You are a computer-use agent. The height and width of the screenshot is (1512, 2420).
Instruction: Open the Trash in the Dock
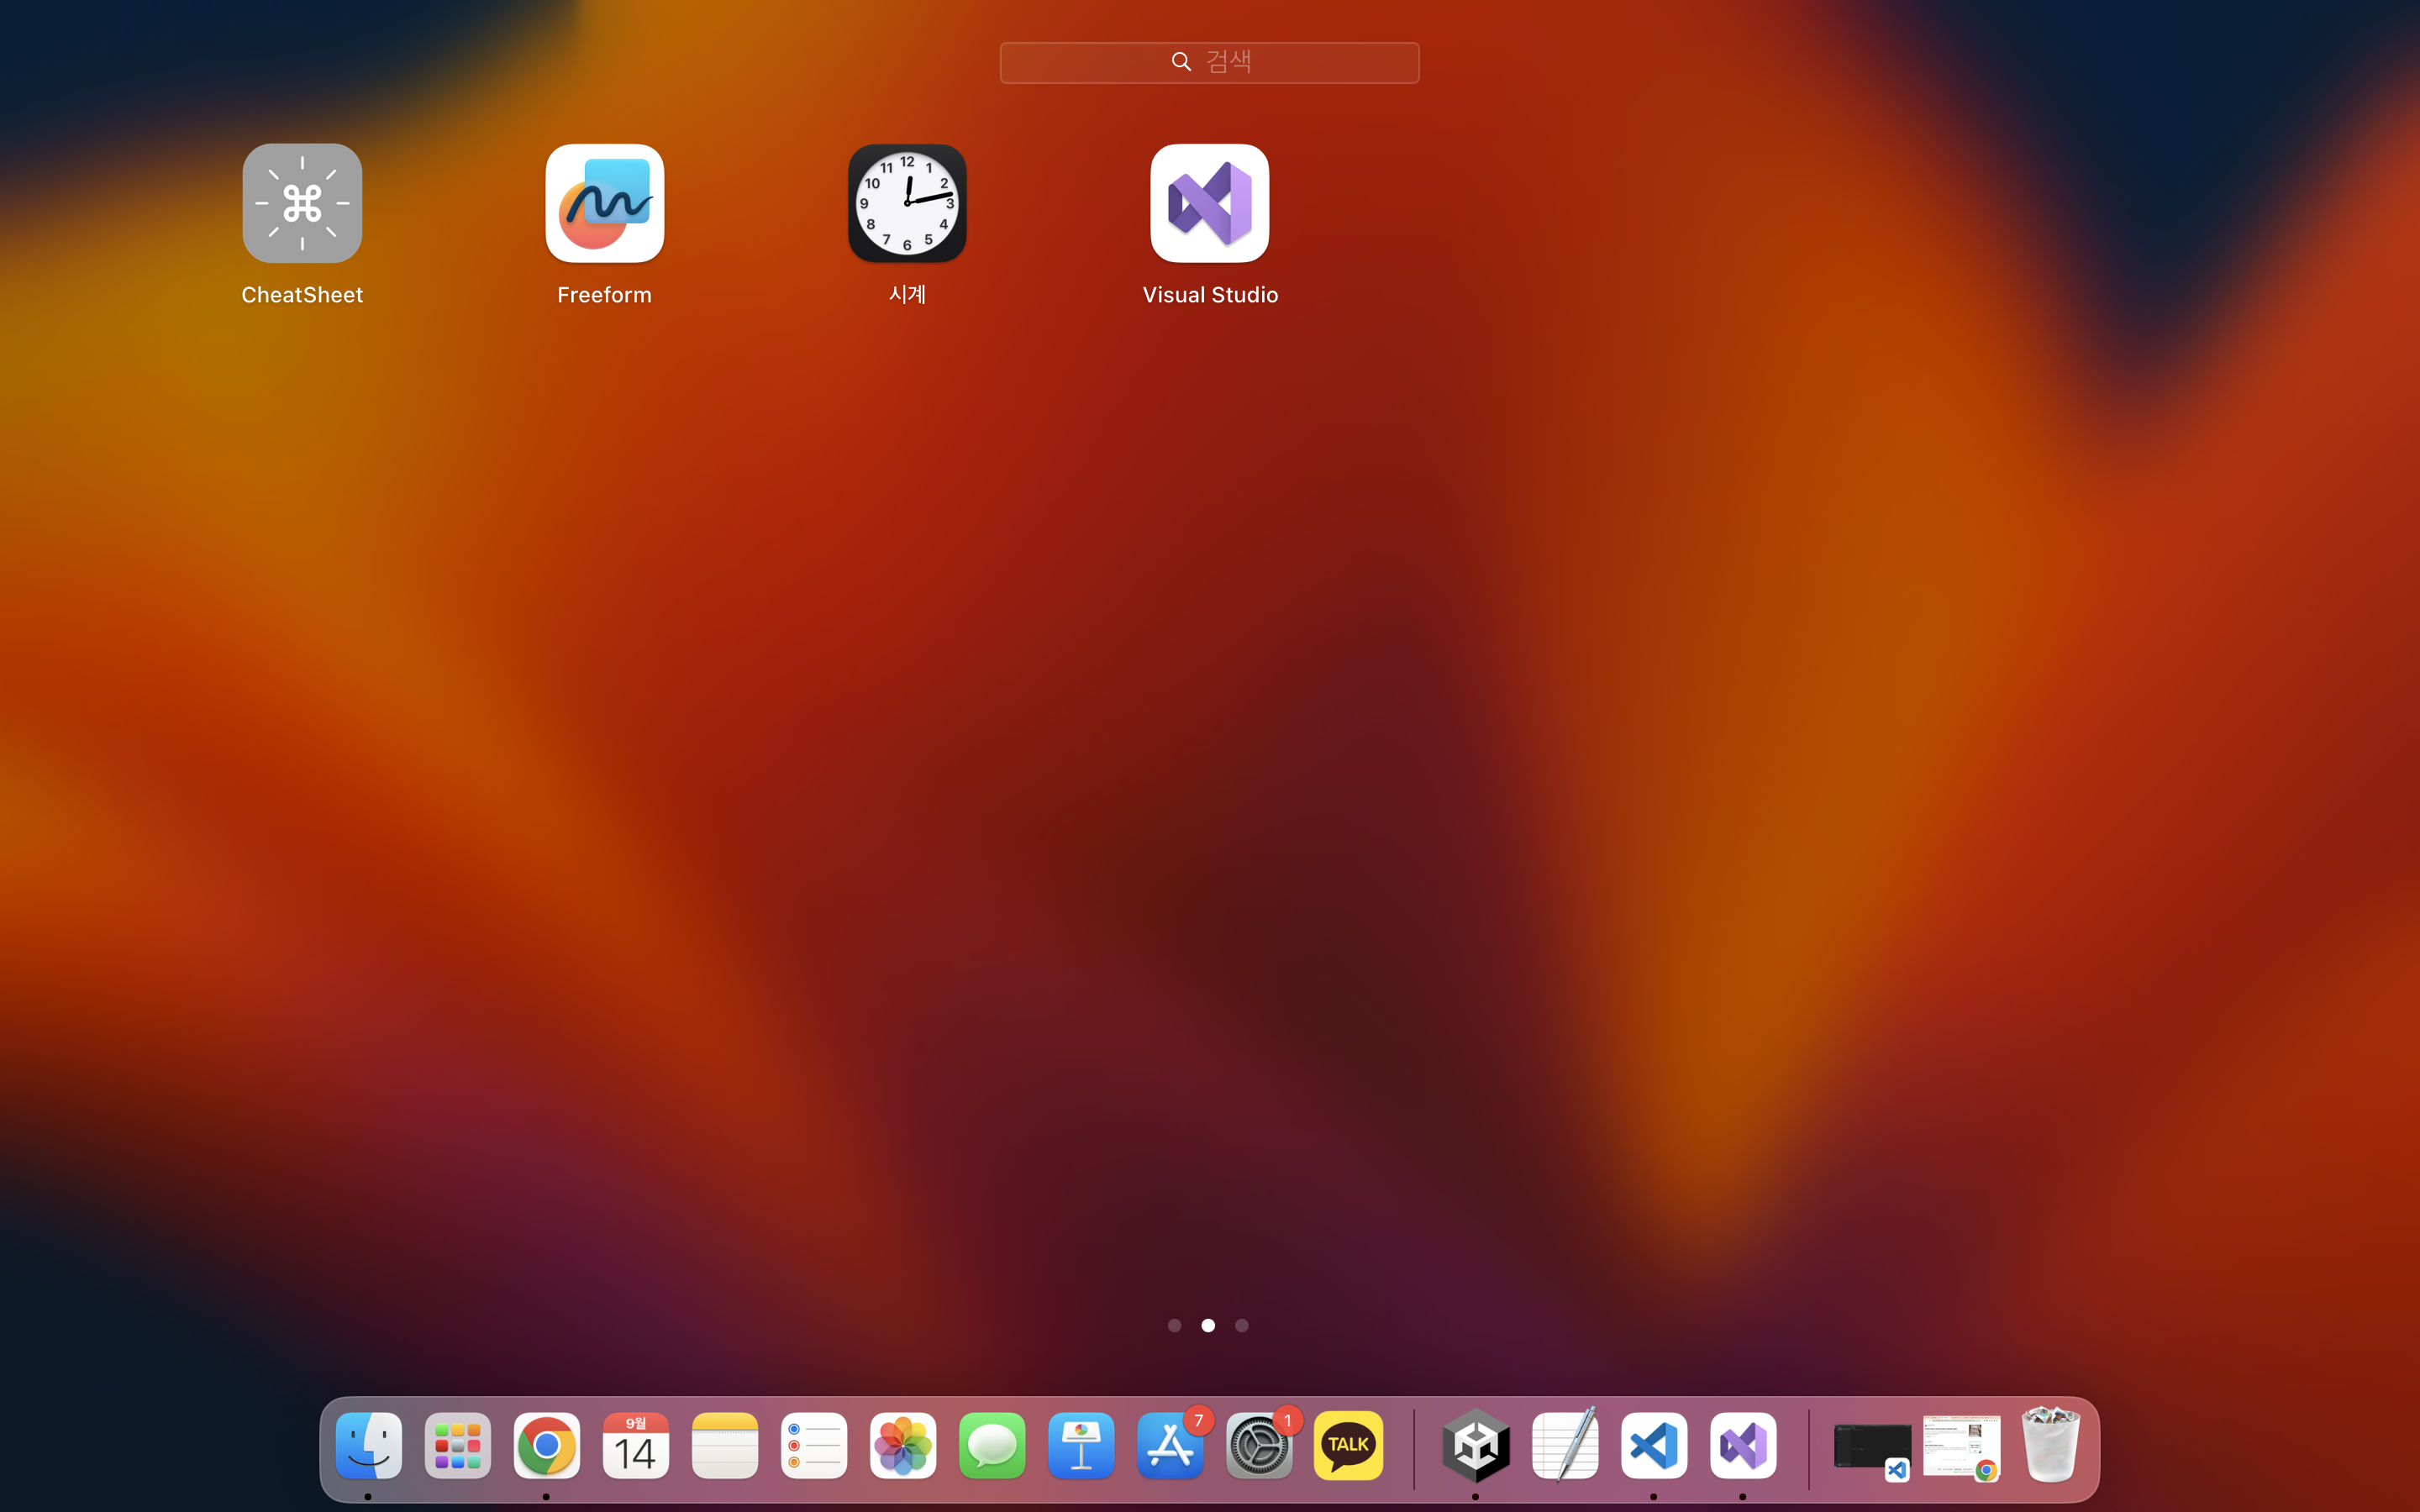[x=2050, y=1446]
